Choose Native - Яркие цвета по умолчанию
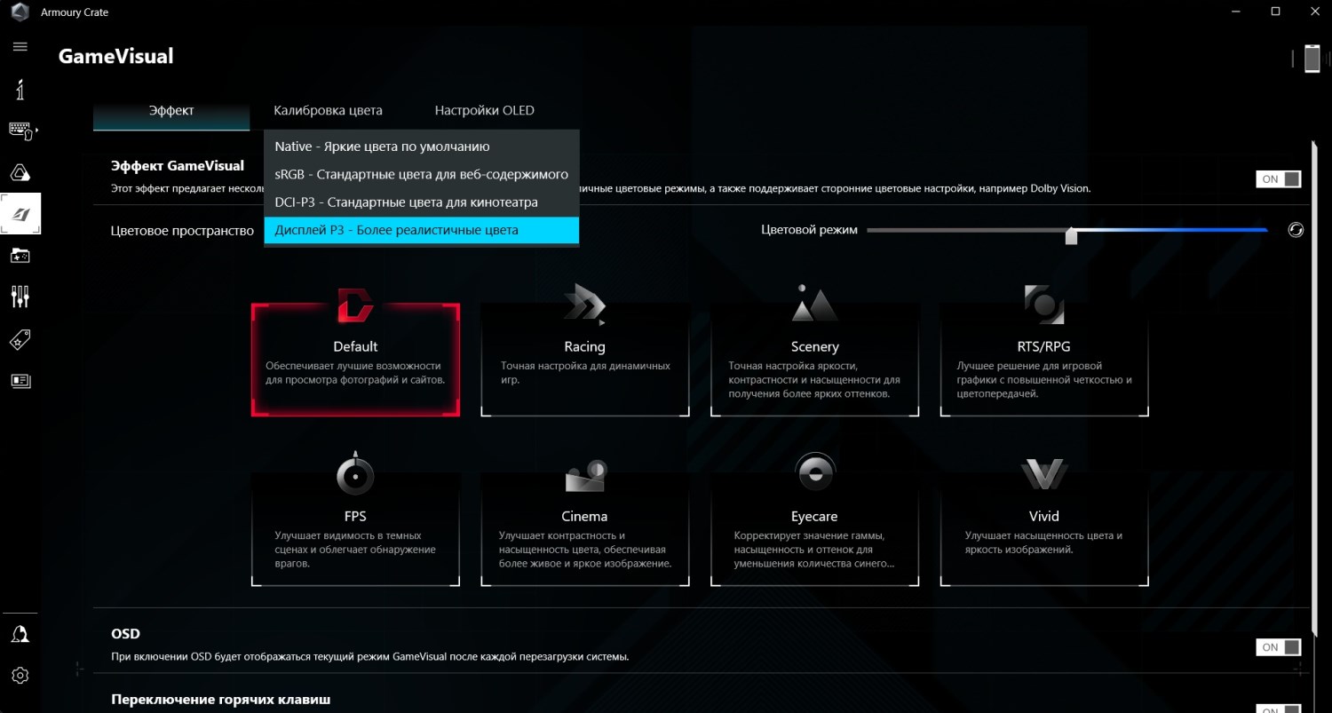Screen dimensions: 1332x713 coord(422,147)
